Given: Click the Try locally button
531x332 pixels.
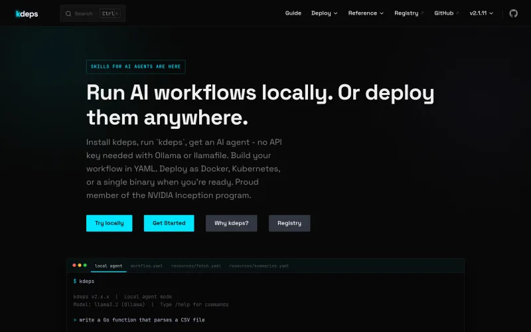Looking at the screenshot, I should pos(109,223).
